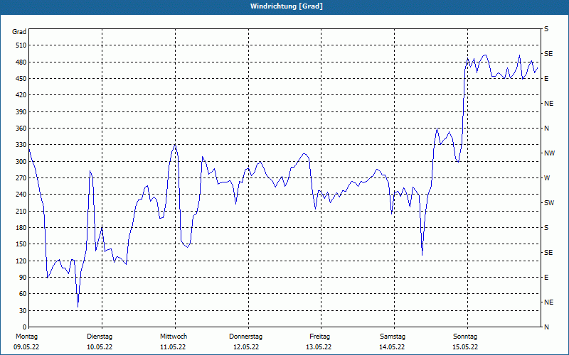Image resolution: width=569 pixels, height=355 pixels.
Task: Click the 0 value on degree axis
Action: [24, 327]
